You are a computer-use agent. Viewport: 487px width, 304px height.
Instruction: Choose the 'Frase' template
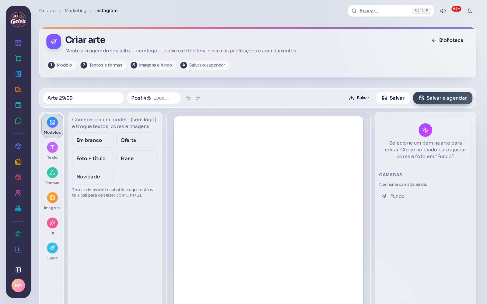(x=137, y=158)
